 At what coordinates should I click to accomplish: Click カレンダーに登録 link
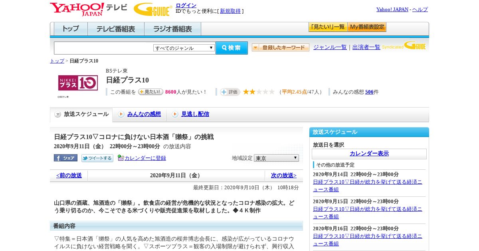coord(145,158)
